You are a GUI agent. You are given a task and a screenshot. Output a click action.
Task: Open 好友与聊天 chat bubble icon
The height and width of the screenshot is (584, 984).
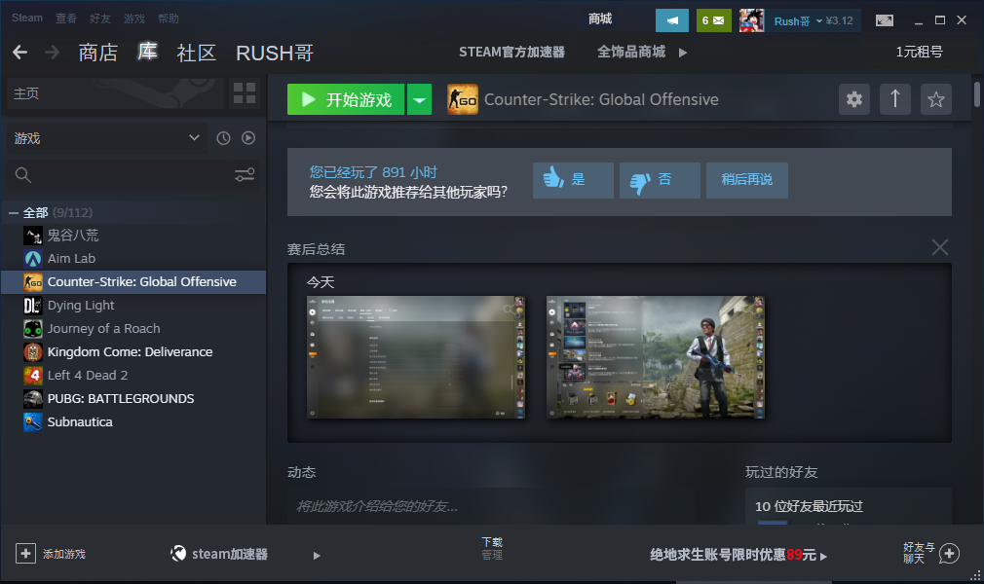[949, 553]
